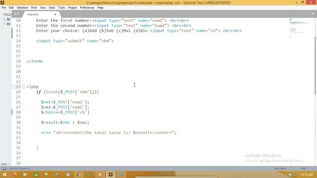Click the "$nm1=$_POST['num1'];" line
Screen dimensions: 317x178
point(65,102)
